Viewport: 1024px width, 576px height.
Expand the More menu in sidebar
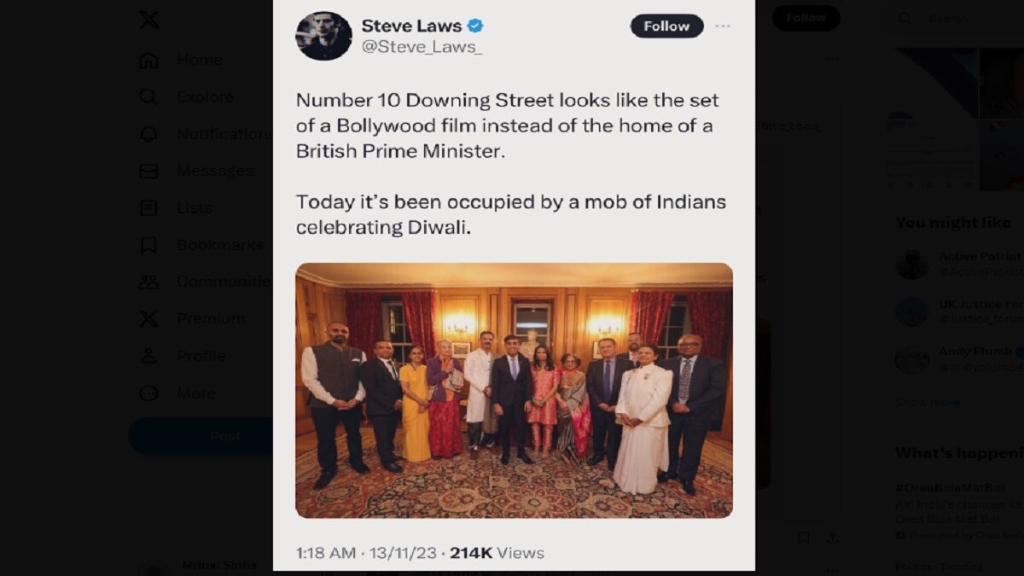point(177,393)
